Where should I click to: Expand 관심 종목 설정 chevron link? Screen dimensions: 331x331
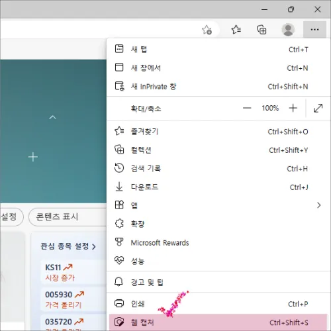point(94,246)
